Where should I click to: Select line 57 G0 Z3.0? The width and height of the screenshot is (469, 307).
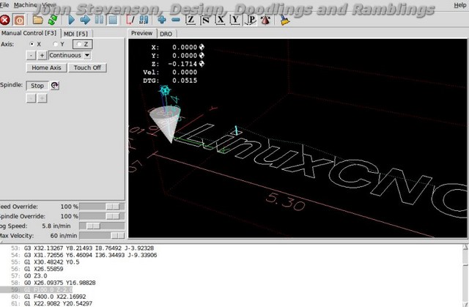(29, 276)
